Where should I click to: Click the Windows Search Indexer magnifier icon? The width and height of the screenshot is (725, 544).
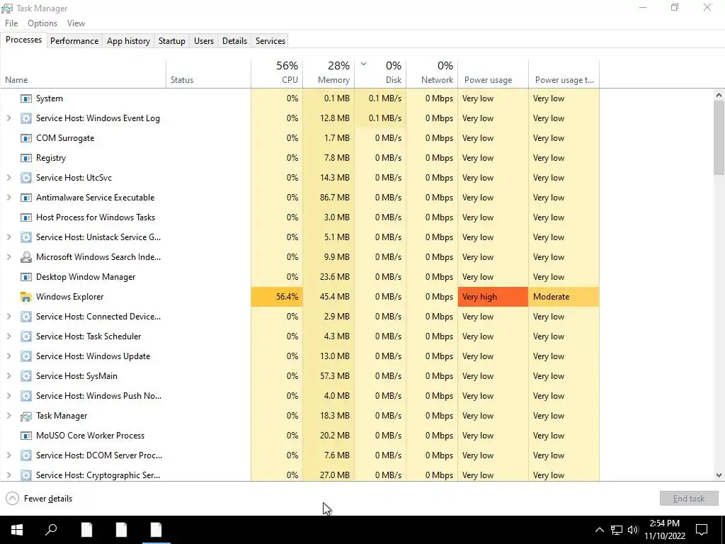click(x=26, y=257)
